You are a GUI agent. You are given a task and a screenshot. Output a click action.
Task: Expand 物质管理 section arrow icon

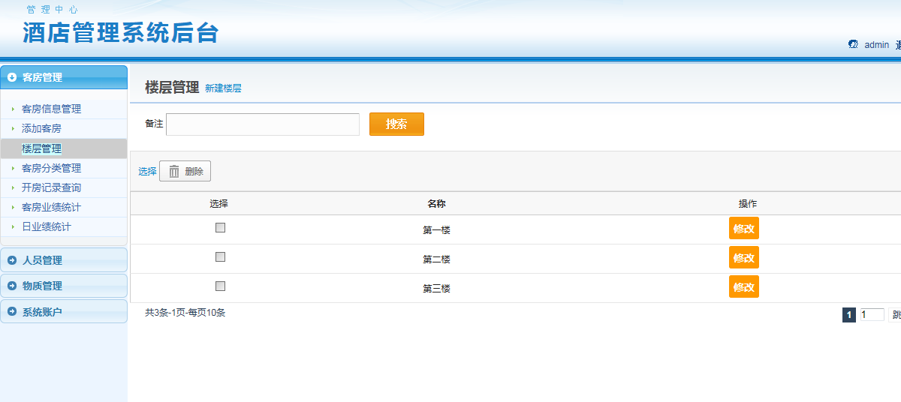pyautogui.click(x=12, y=286)
